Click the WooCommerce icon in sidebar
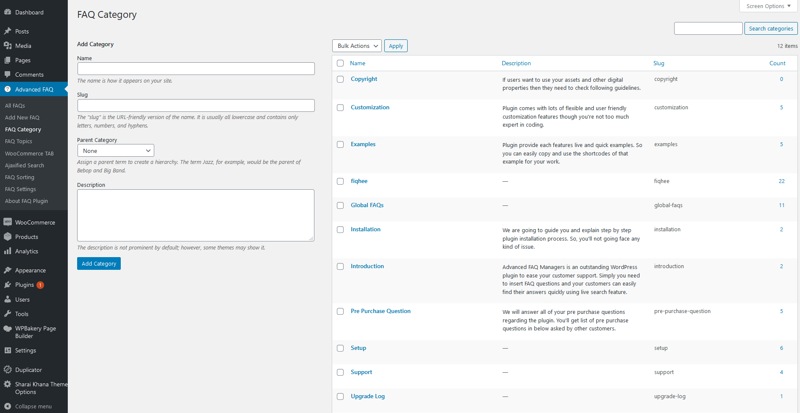The width and height of the screenshot is (800, 413). (x=8, y=222)
